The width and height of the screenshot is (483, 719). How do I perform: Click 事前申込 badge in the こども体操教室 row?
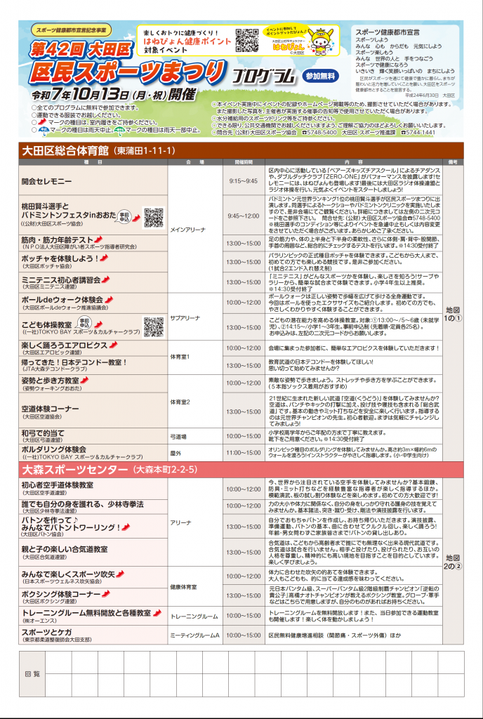(x=84, y=322)
